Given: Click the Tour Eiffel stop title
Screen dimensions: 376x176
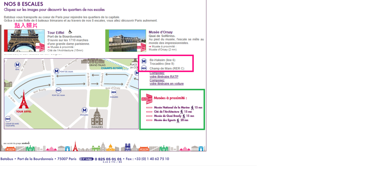Looking at the screenshot, I should click(x=56, y=33).
